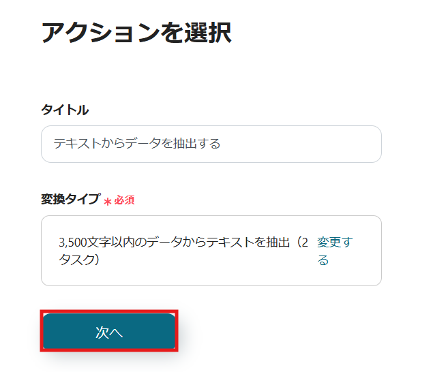
Task: Click the データからテキストを抽出 option text
Action: click(205, 242)
